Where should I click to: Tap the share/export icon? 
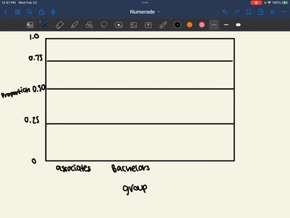pyautogui.click(x=41, y=12)
